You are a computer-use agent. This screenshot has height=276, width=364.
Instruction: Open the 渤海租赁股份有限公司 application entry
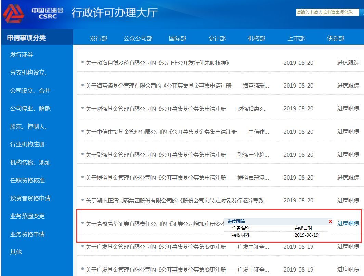[158, 63]
